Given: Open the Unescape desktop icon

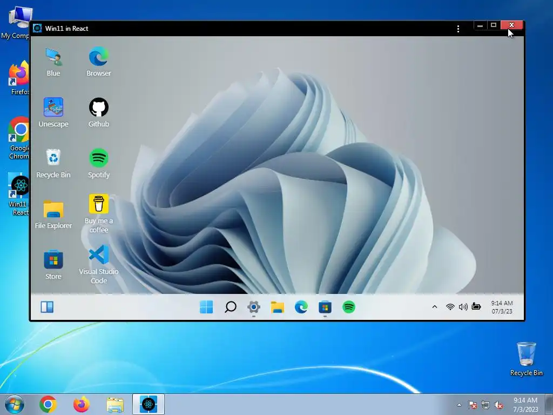Looking at the screenshot, I should point(53,113).
